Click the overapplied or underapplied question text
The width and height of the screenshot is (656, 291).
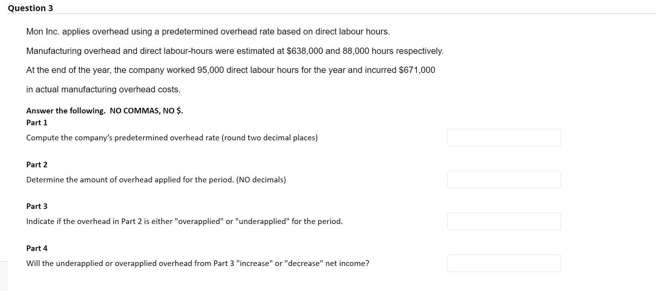point(184,221)
